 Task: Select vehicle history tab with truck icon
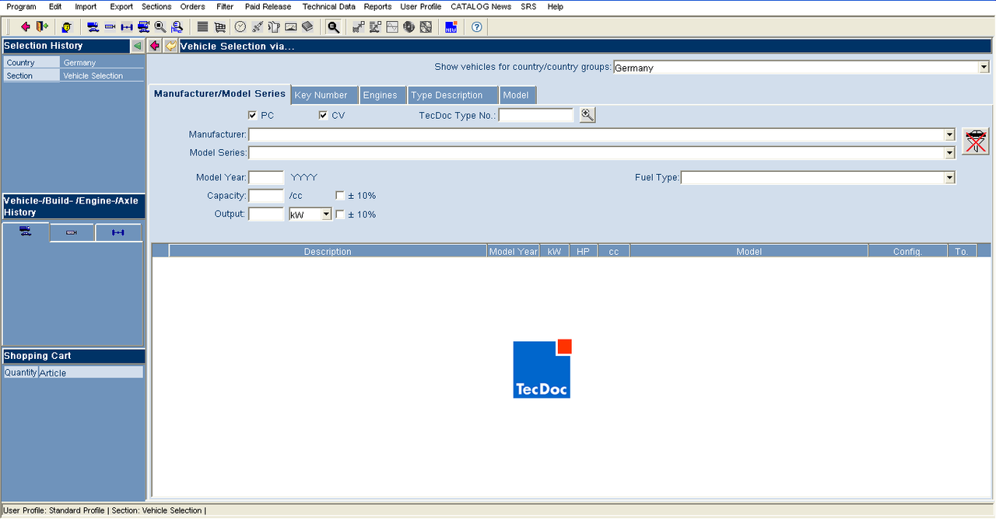pyautogui.click(x=26, y=232)
